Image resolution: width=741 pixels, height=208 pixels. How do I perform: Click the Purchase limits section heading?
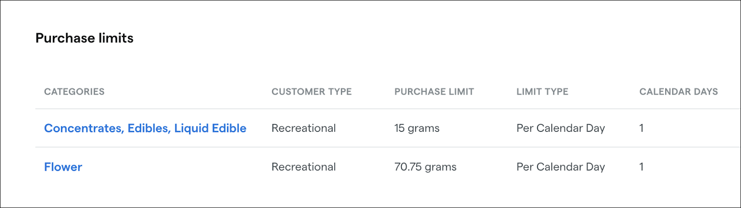point(84,38)
